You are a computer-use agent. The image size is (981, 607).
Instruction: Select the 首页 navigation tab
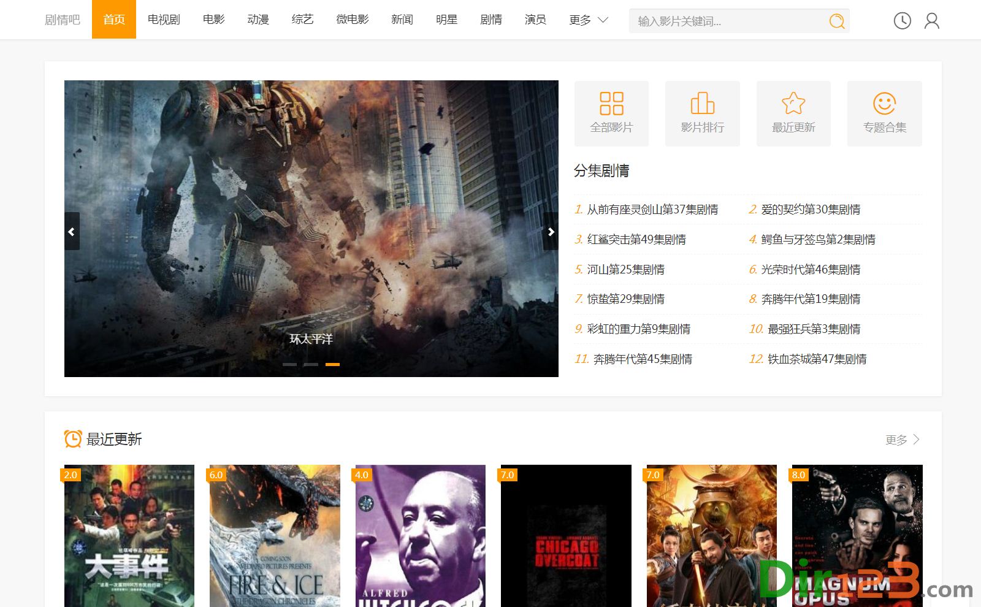(x=114, y=20)
